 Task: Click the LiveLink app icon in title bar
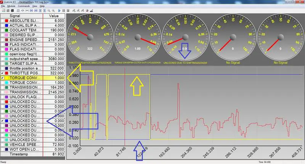coord(2,2)
